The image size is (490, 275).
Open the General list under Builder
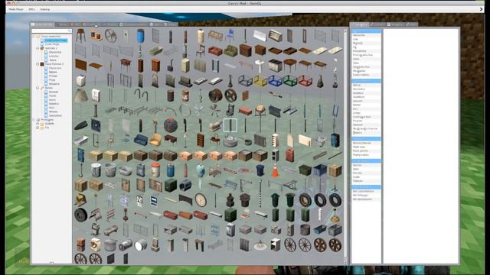pos(54,92)
